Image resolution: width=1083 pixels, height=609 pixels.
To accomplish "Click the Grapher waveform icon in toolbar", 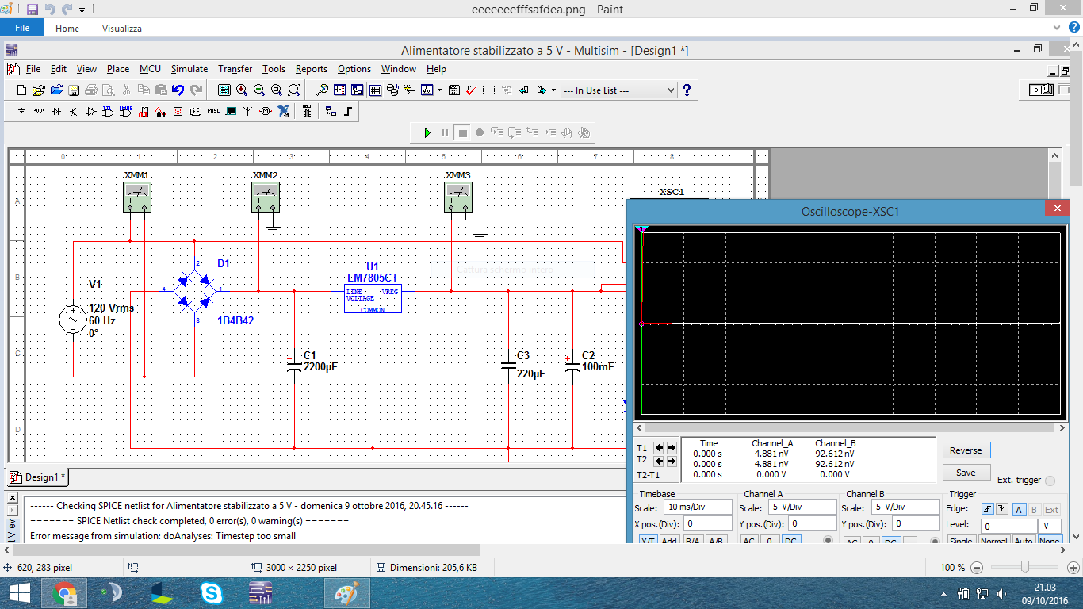I will 427,90.
